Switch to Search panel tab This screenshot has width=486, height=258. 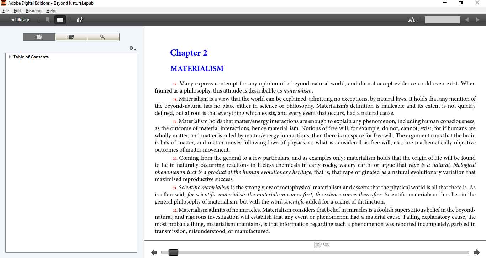pyautogui.click(x=103, y=37)
